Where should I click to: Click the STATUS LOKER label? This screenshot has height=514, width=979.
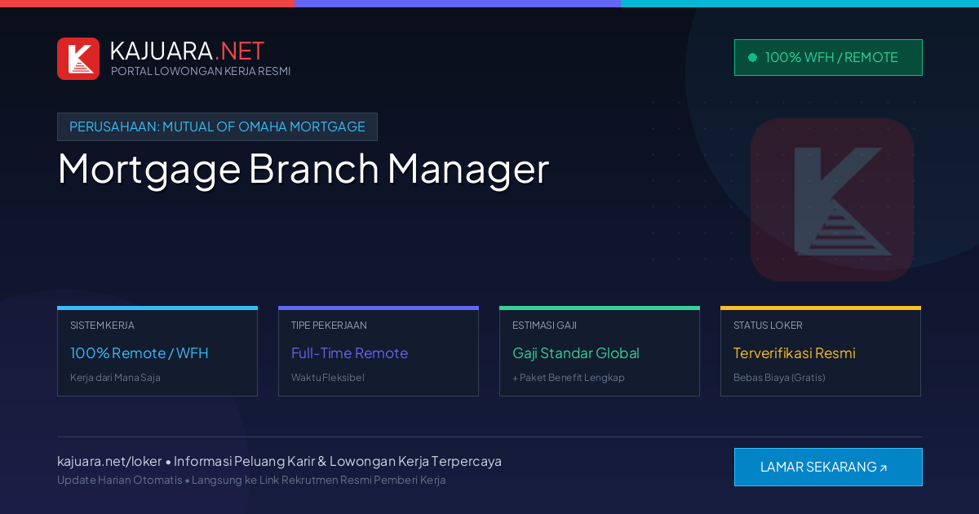click(768, 326)
